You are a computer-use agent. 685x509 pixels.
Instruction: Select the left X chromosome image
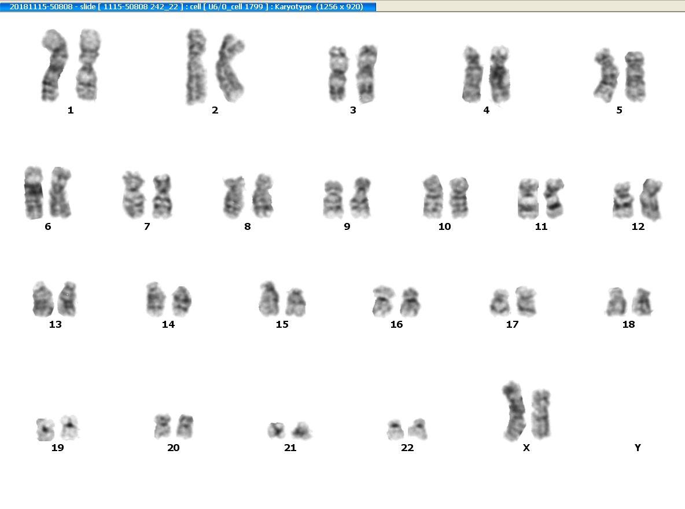point(513,411)
